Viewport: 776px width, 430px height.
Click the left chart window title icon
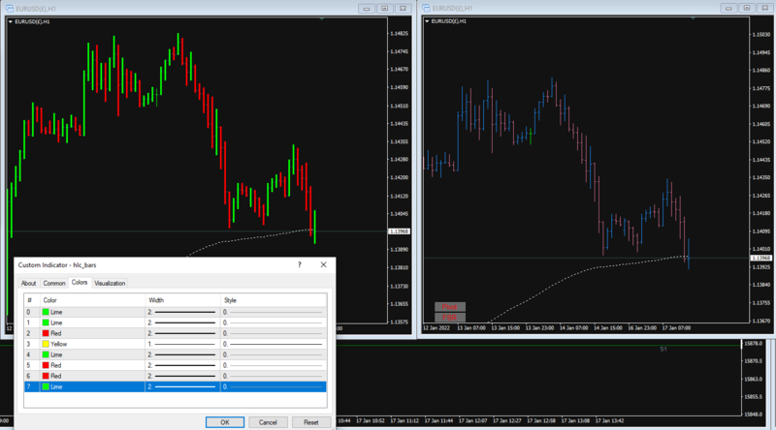[x=10, y=9]
